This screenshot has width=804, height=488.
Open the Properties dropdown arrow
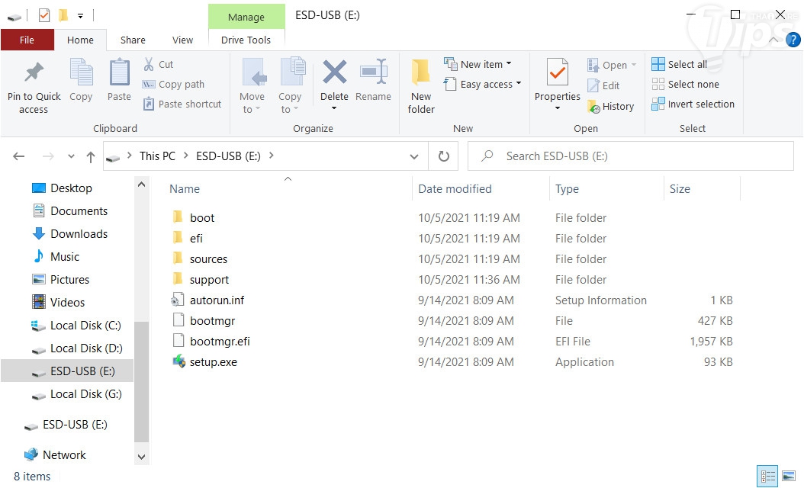pyautogui.click(x=558, y=108)
